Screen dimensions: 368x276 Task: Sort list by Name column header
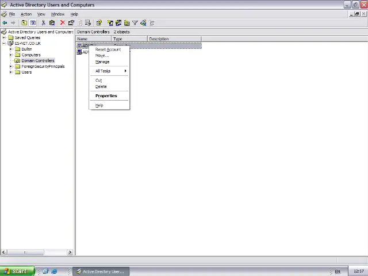pyautogui.click(x=93, y=39)
